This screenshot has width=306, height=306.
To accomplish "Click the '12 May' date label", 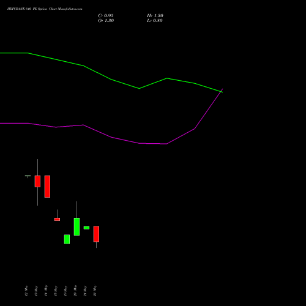I will [x=26, y=291].
